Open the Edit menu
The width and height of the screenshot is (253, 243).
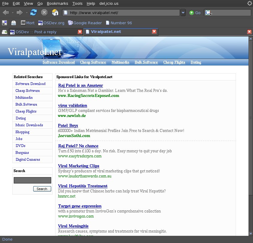16,3
